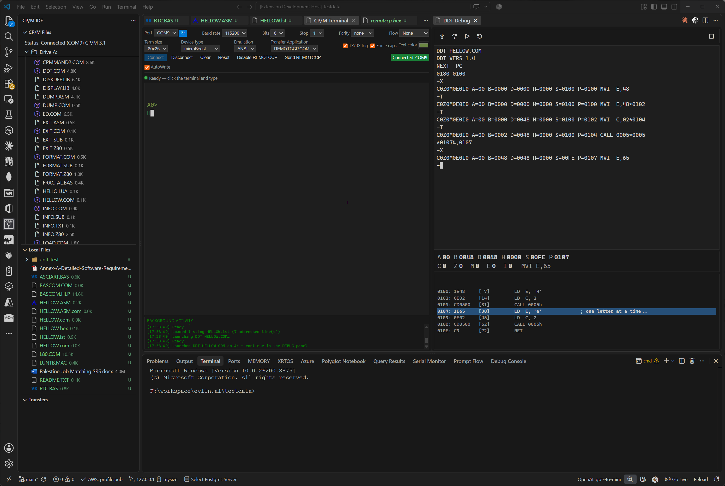Screen dimensions: 725x486
Task: Click the DDT stop square icon
Action: [711, 36]
